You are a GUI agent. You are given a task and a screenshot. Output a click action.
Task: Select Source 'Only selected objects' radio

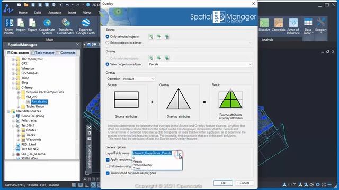(x=107, y=36)
